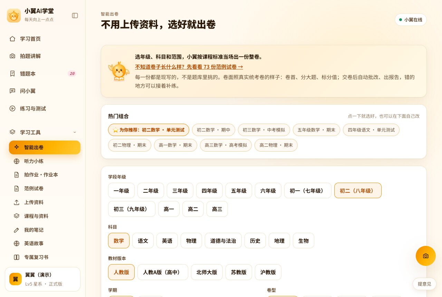Click the chat icon beside 问小翼
This screenshot has width=442, height=297.
coord(12,91)
